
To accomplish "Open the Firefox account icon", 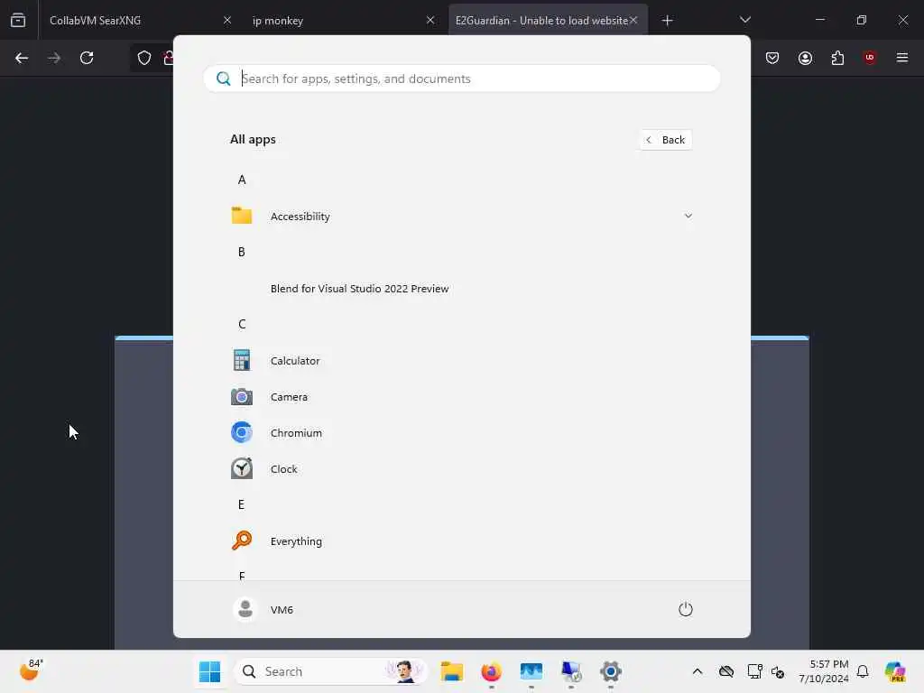I will point(805,58).
